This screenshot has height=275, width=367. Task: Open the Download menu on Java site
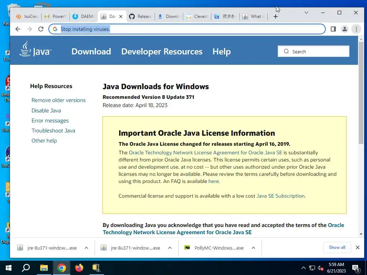[91, 52]
